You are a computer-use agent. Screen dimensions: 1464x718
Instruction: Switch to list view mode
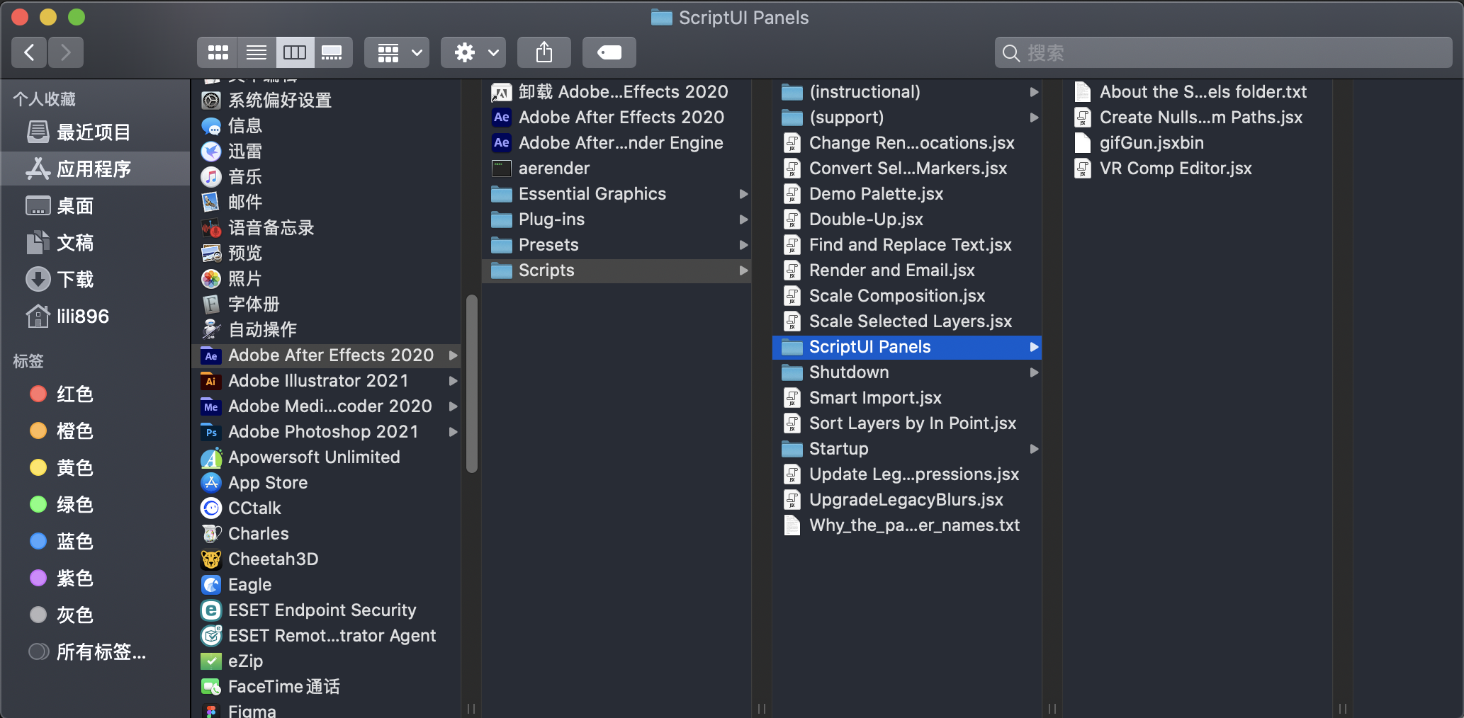click(x=256, y=53)
